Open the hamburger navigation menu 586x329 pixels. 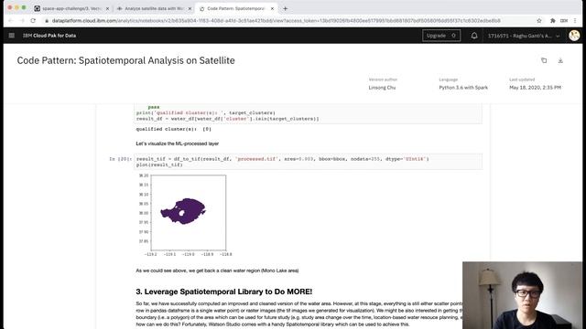[x=12, y=36]
